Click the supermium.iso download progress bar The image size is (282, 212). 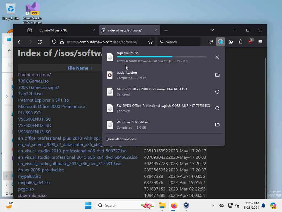coord(161,57)
